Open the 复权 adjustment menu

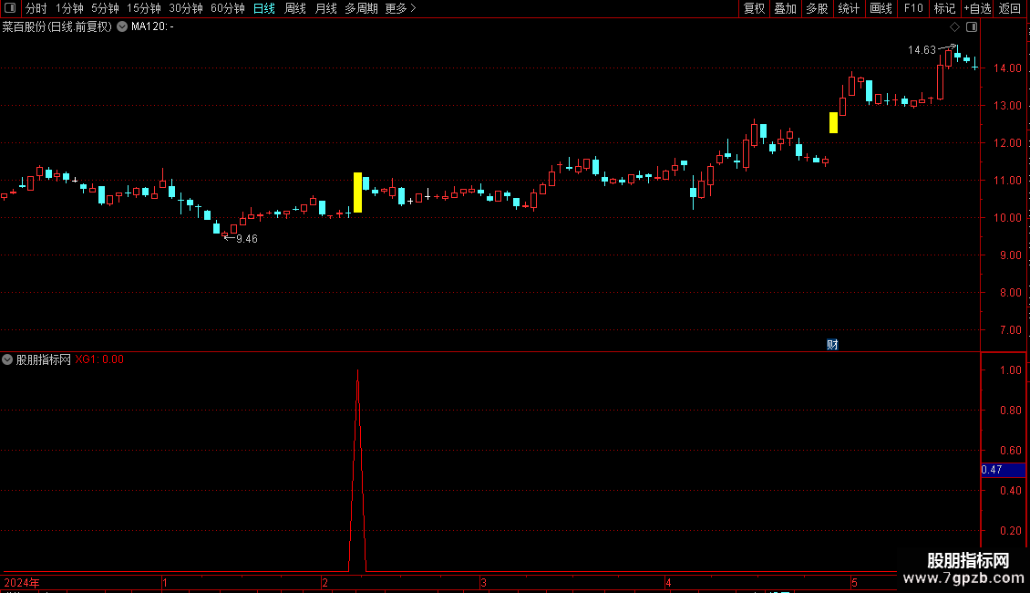point(754,8)
